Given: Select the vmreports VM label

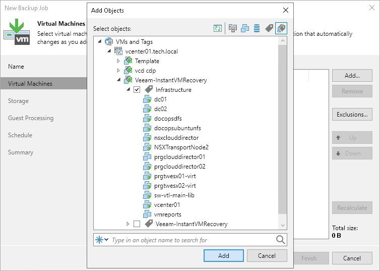Looking at the screenshot, I should point(168,214).
